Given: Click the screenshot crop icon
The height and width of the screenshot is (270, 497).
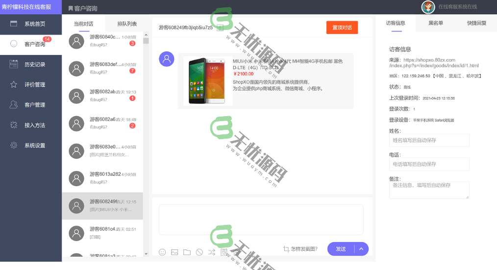Looking at the screenshot, I should coord(286,249).
